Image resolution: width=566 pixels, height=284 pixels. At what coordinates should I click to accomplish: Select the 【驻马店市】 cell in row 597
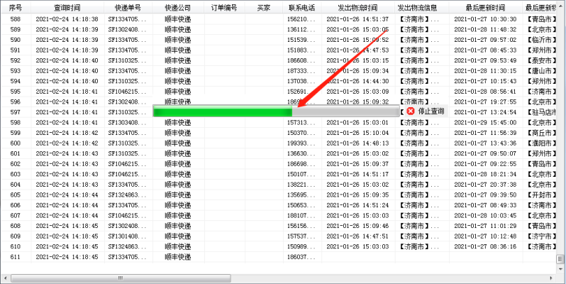[x=543, y=112]
